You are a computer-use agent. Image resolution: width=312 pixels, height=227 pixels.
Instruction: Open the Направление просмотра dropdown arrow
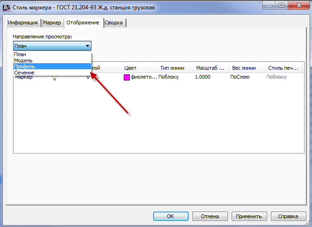(87, 46)
